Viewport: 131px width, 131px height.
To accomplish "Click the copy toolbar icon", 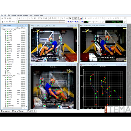I will pyautogui.click(x=32, y=18).
